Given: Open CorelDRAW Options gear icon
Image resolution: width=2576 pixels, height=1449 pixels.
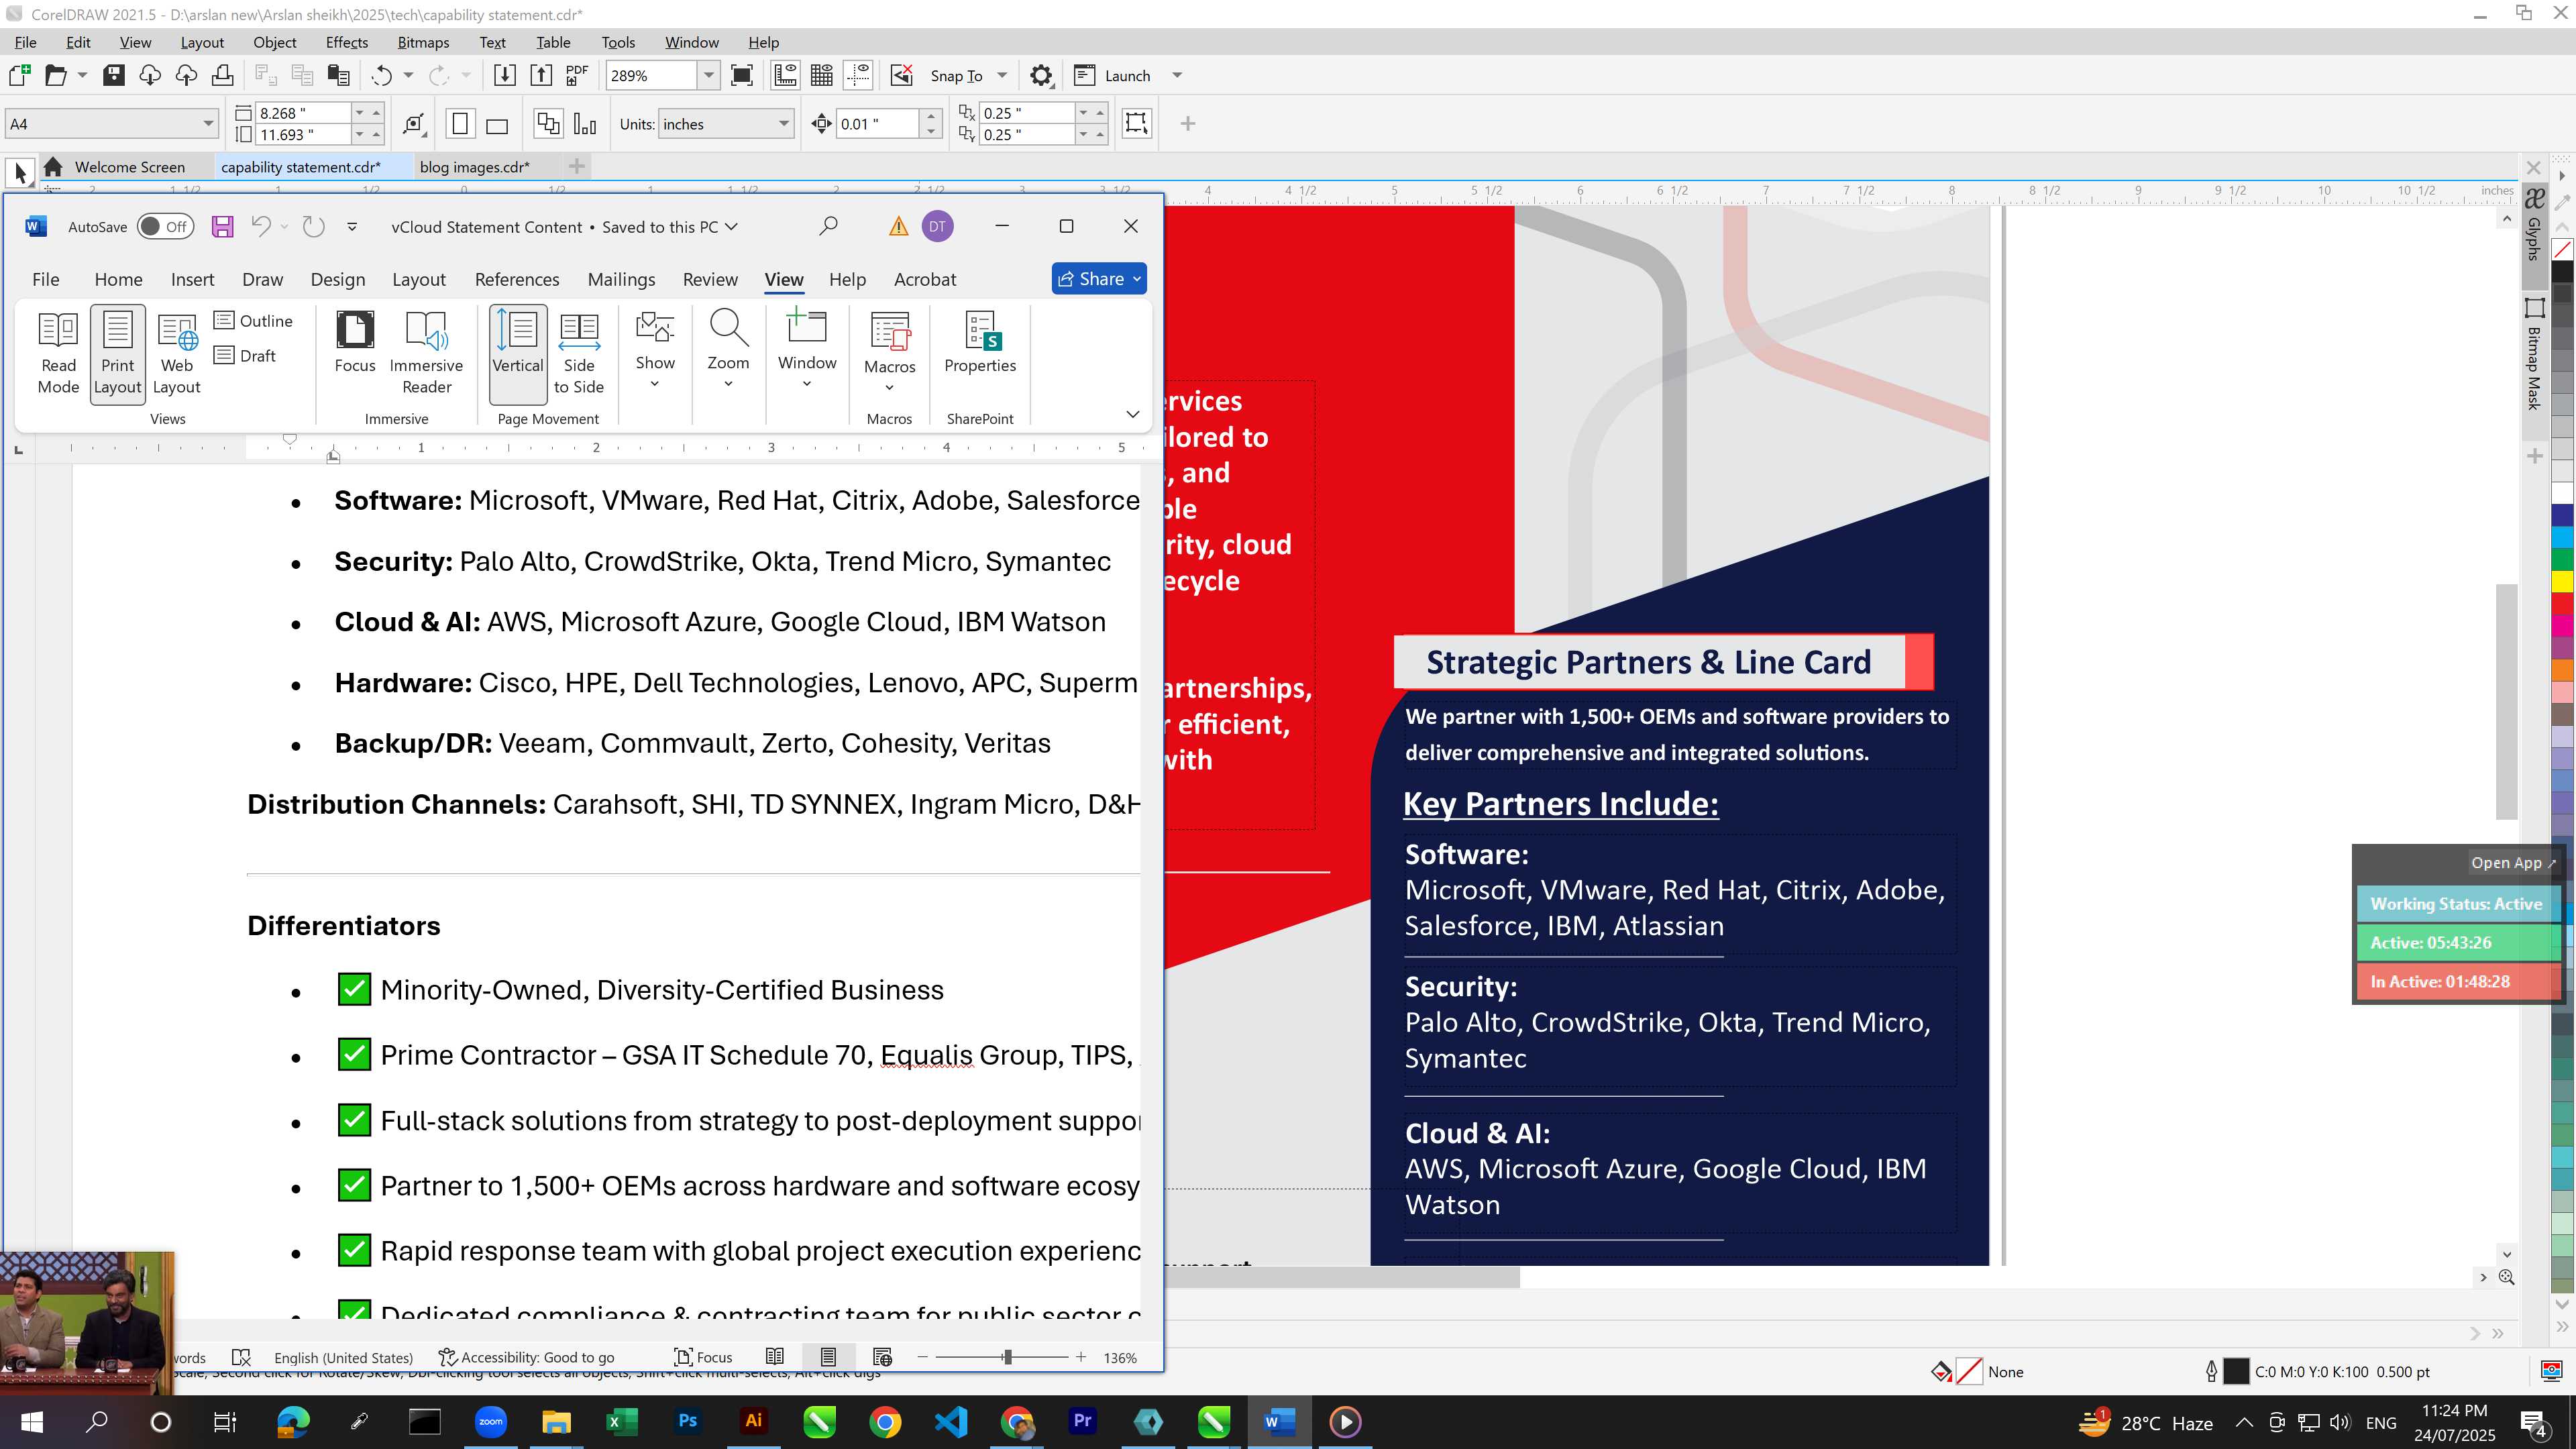Looking at the screenshot, I should [1041, 75].
